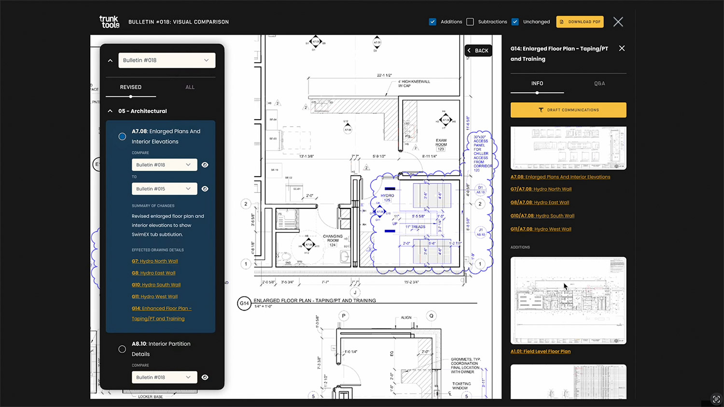Open the Bulletin #018 main dropdown
Image resolution: width=724 pixels, height=407 pixels.
[167, 60]
